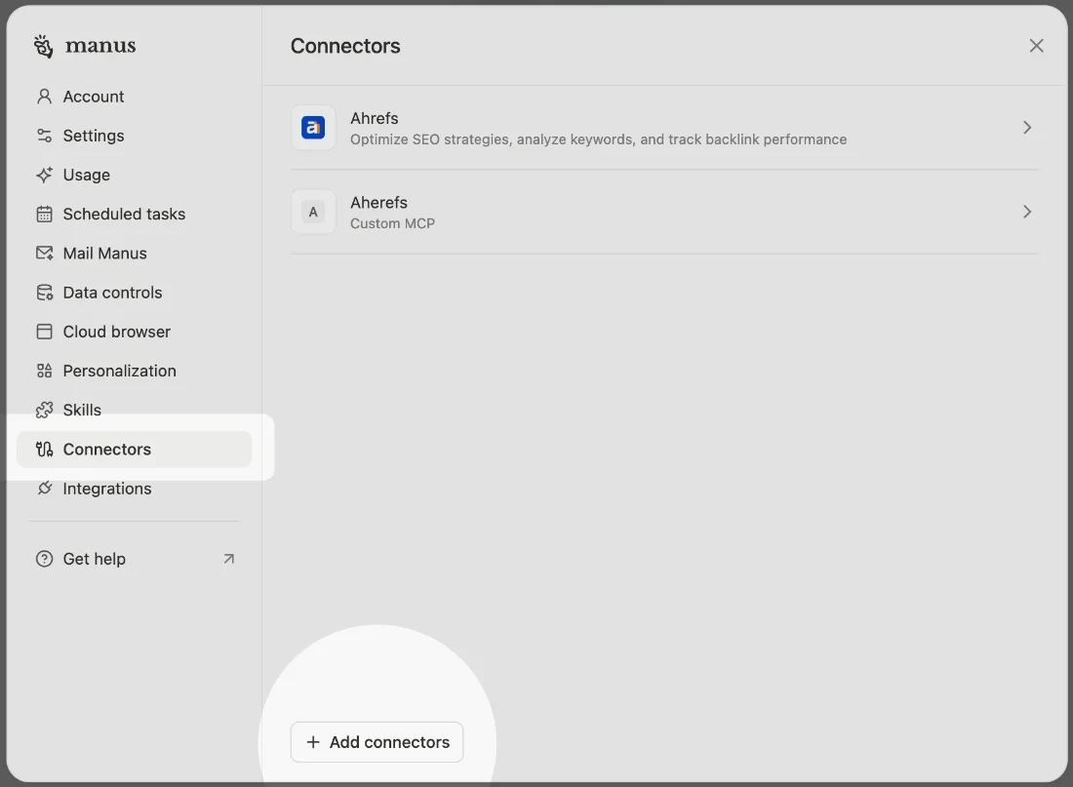The width and height of the screenshot is (1073, 787).
Task: Expand the Ahrefs connector chevron
Action: (x=1027, y=128)
